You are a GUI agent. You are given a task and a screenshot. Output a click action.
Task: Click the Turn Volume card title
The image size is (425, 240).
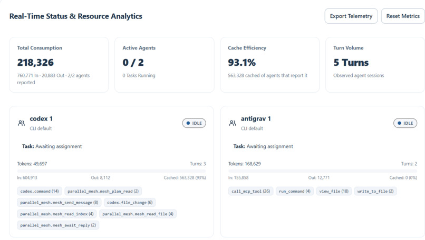click(349, 48)
